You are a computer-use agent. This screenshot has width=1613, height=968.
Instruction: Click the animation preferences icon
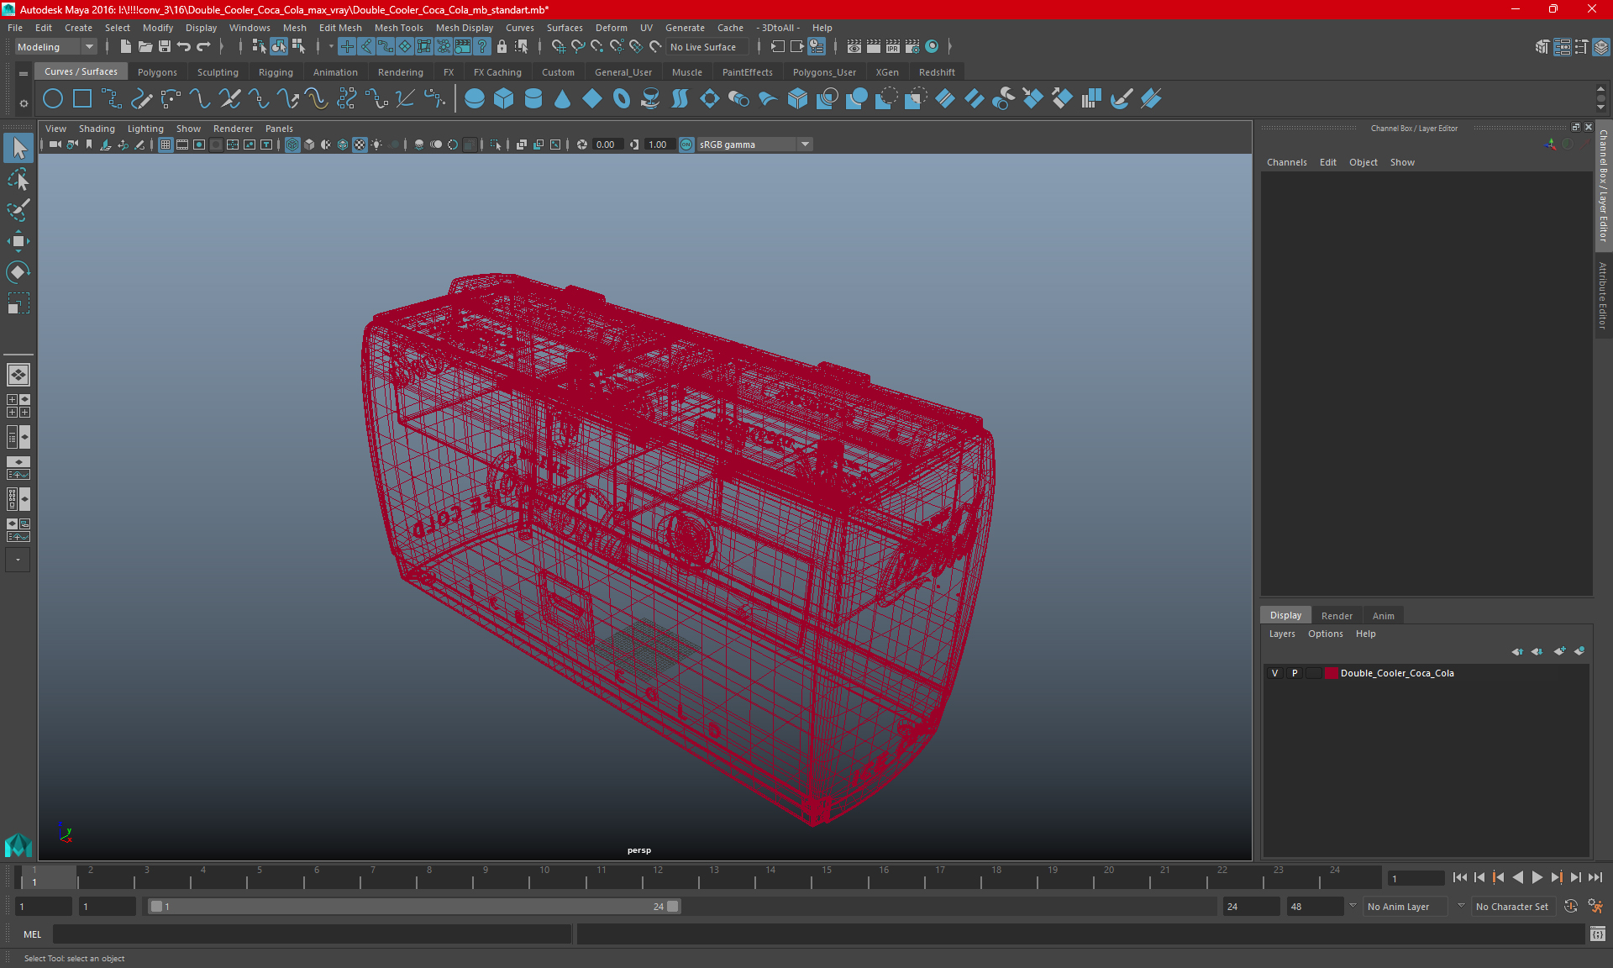pos(1595,907)
